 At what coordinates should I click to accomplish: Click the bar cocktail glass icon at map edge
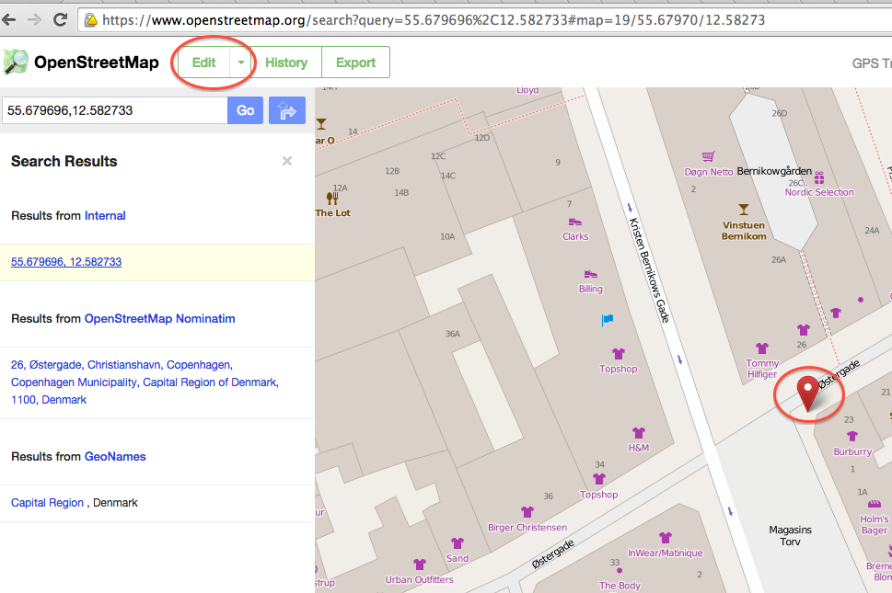coord(321,124)
